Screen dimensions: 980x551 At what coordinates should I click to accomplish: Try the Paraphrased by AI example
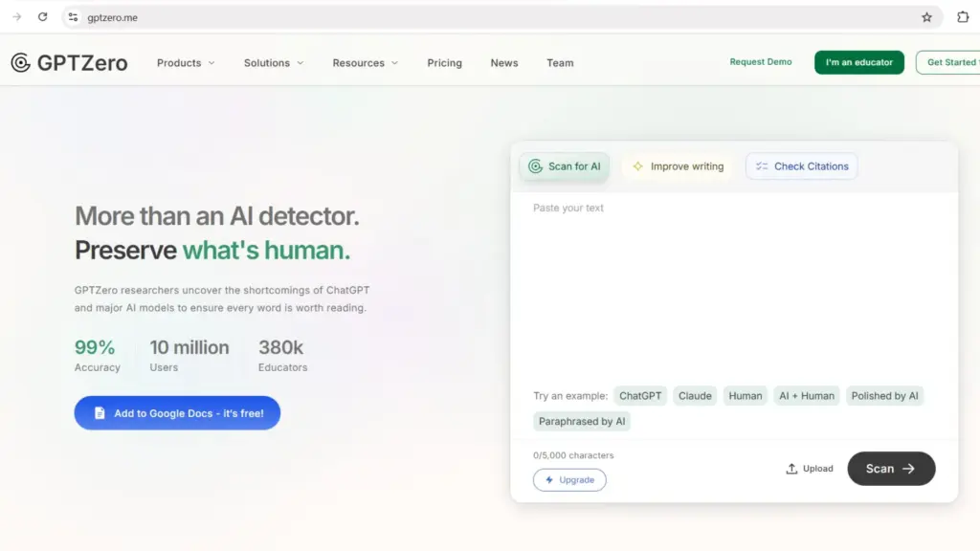[x=582, y=422]
